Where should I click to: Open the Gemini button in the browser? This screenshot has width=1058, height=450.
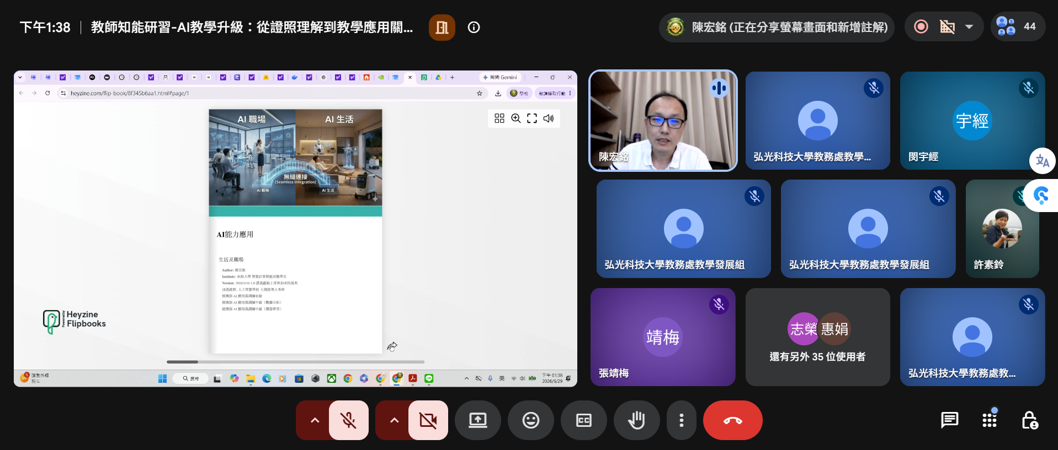[500, 77]
